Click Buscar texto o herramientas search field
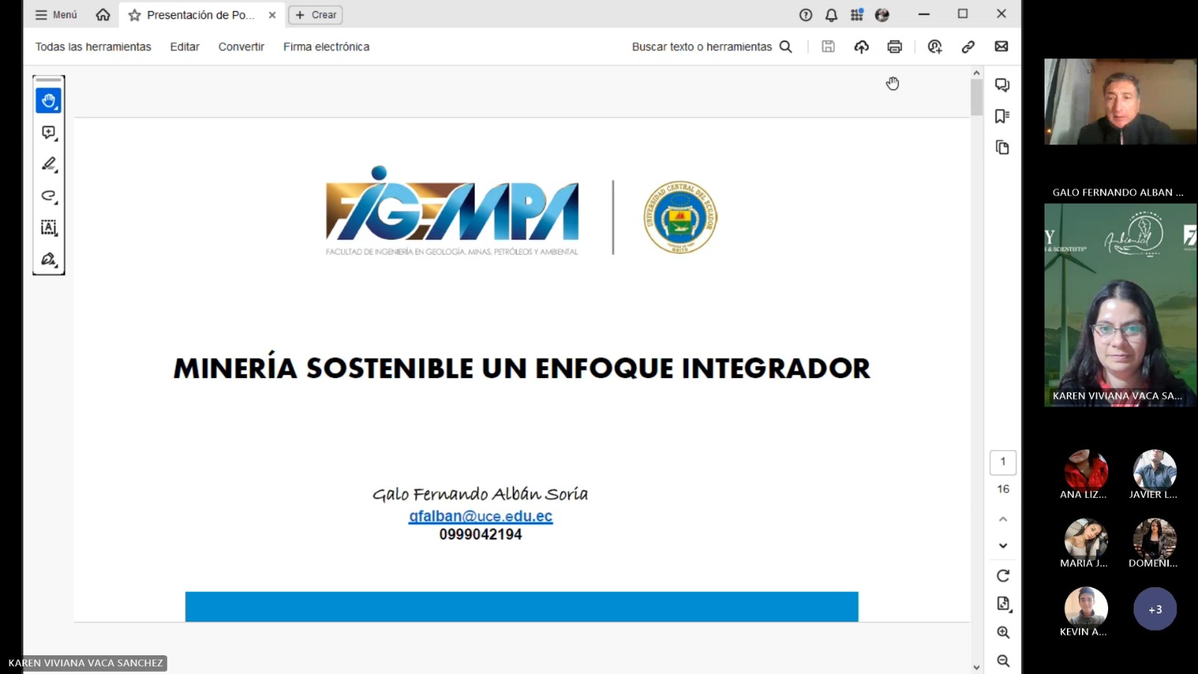This screenshot has height=674, width=1198. (x=711, y=46)
